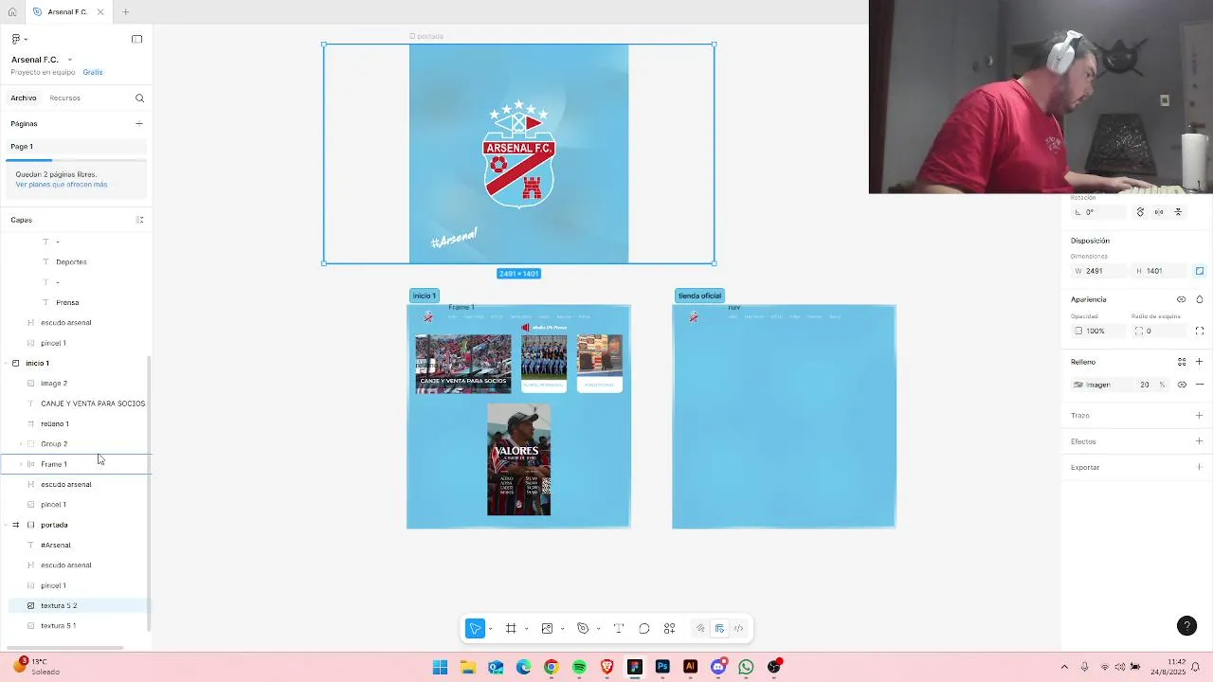Switch to Dev Mode code toggle
The image size is (1213, 682).
coord(738,629)
